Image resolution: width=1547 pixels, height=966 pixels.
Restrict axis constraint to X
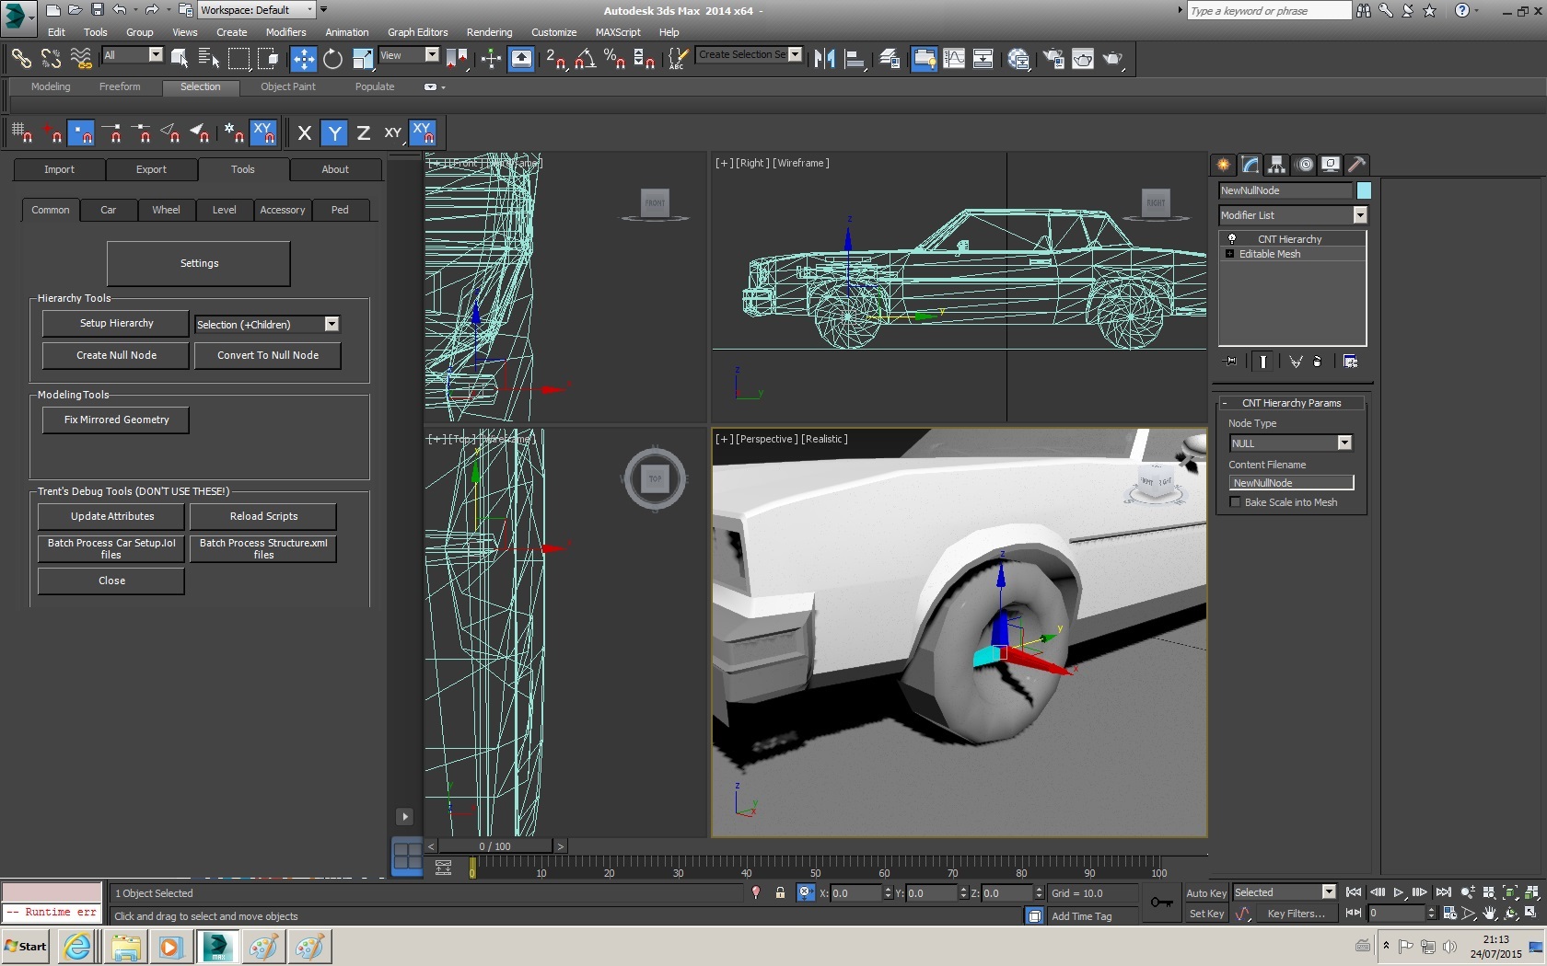305,133
